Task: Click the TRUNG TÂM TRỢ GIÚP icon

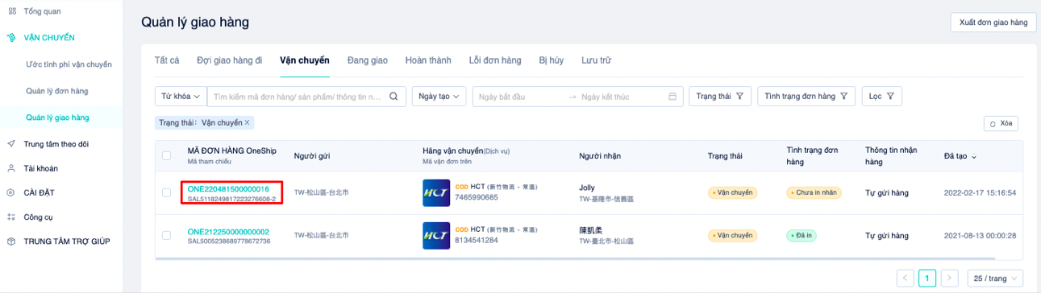Action: click(x=10, y=241)
